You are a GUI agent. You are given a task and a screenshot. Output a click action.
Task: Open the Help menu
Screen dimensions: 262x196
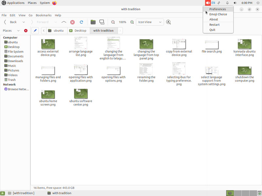tap(58, 15)
